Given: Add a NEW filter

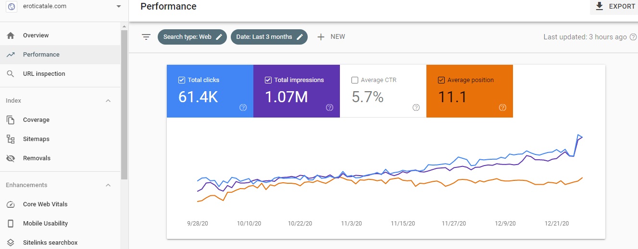Looking at the screenshot, I should tap(331, 37).
